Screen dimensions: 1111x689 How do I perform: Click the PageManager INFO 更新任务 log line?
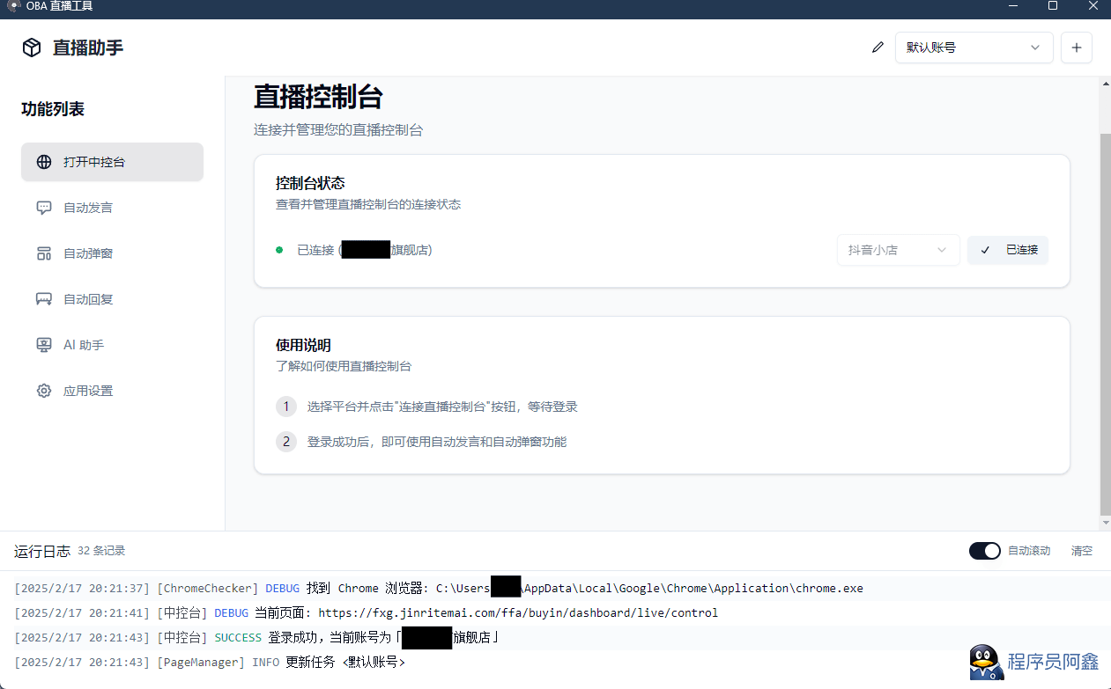(210, 662)
